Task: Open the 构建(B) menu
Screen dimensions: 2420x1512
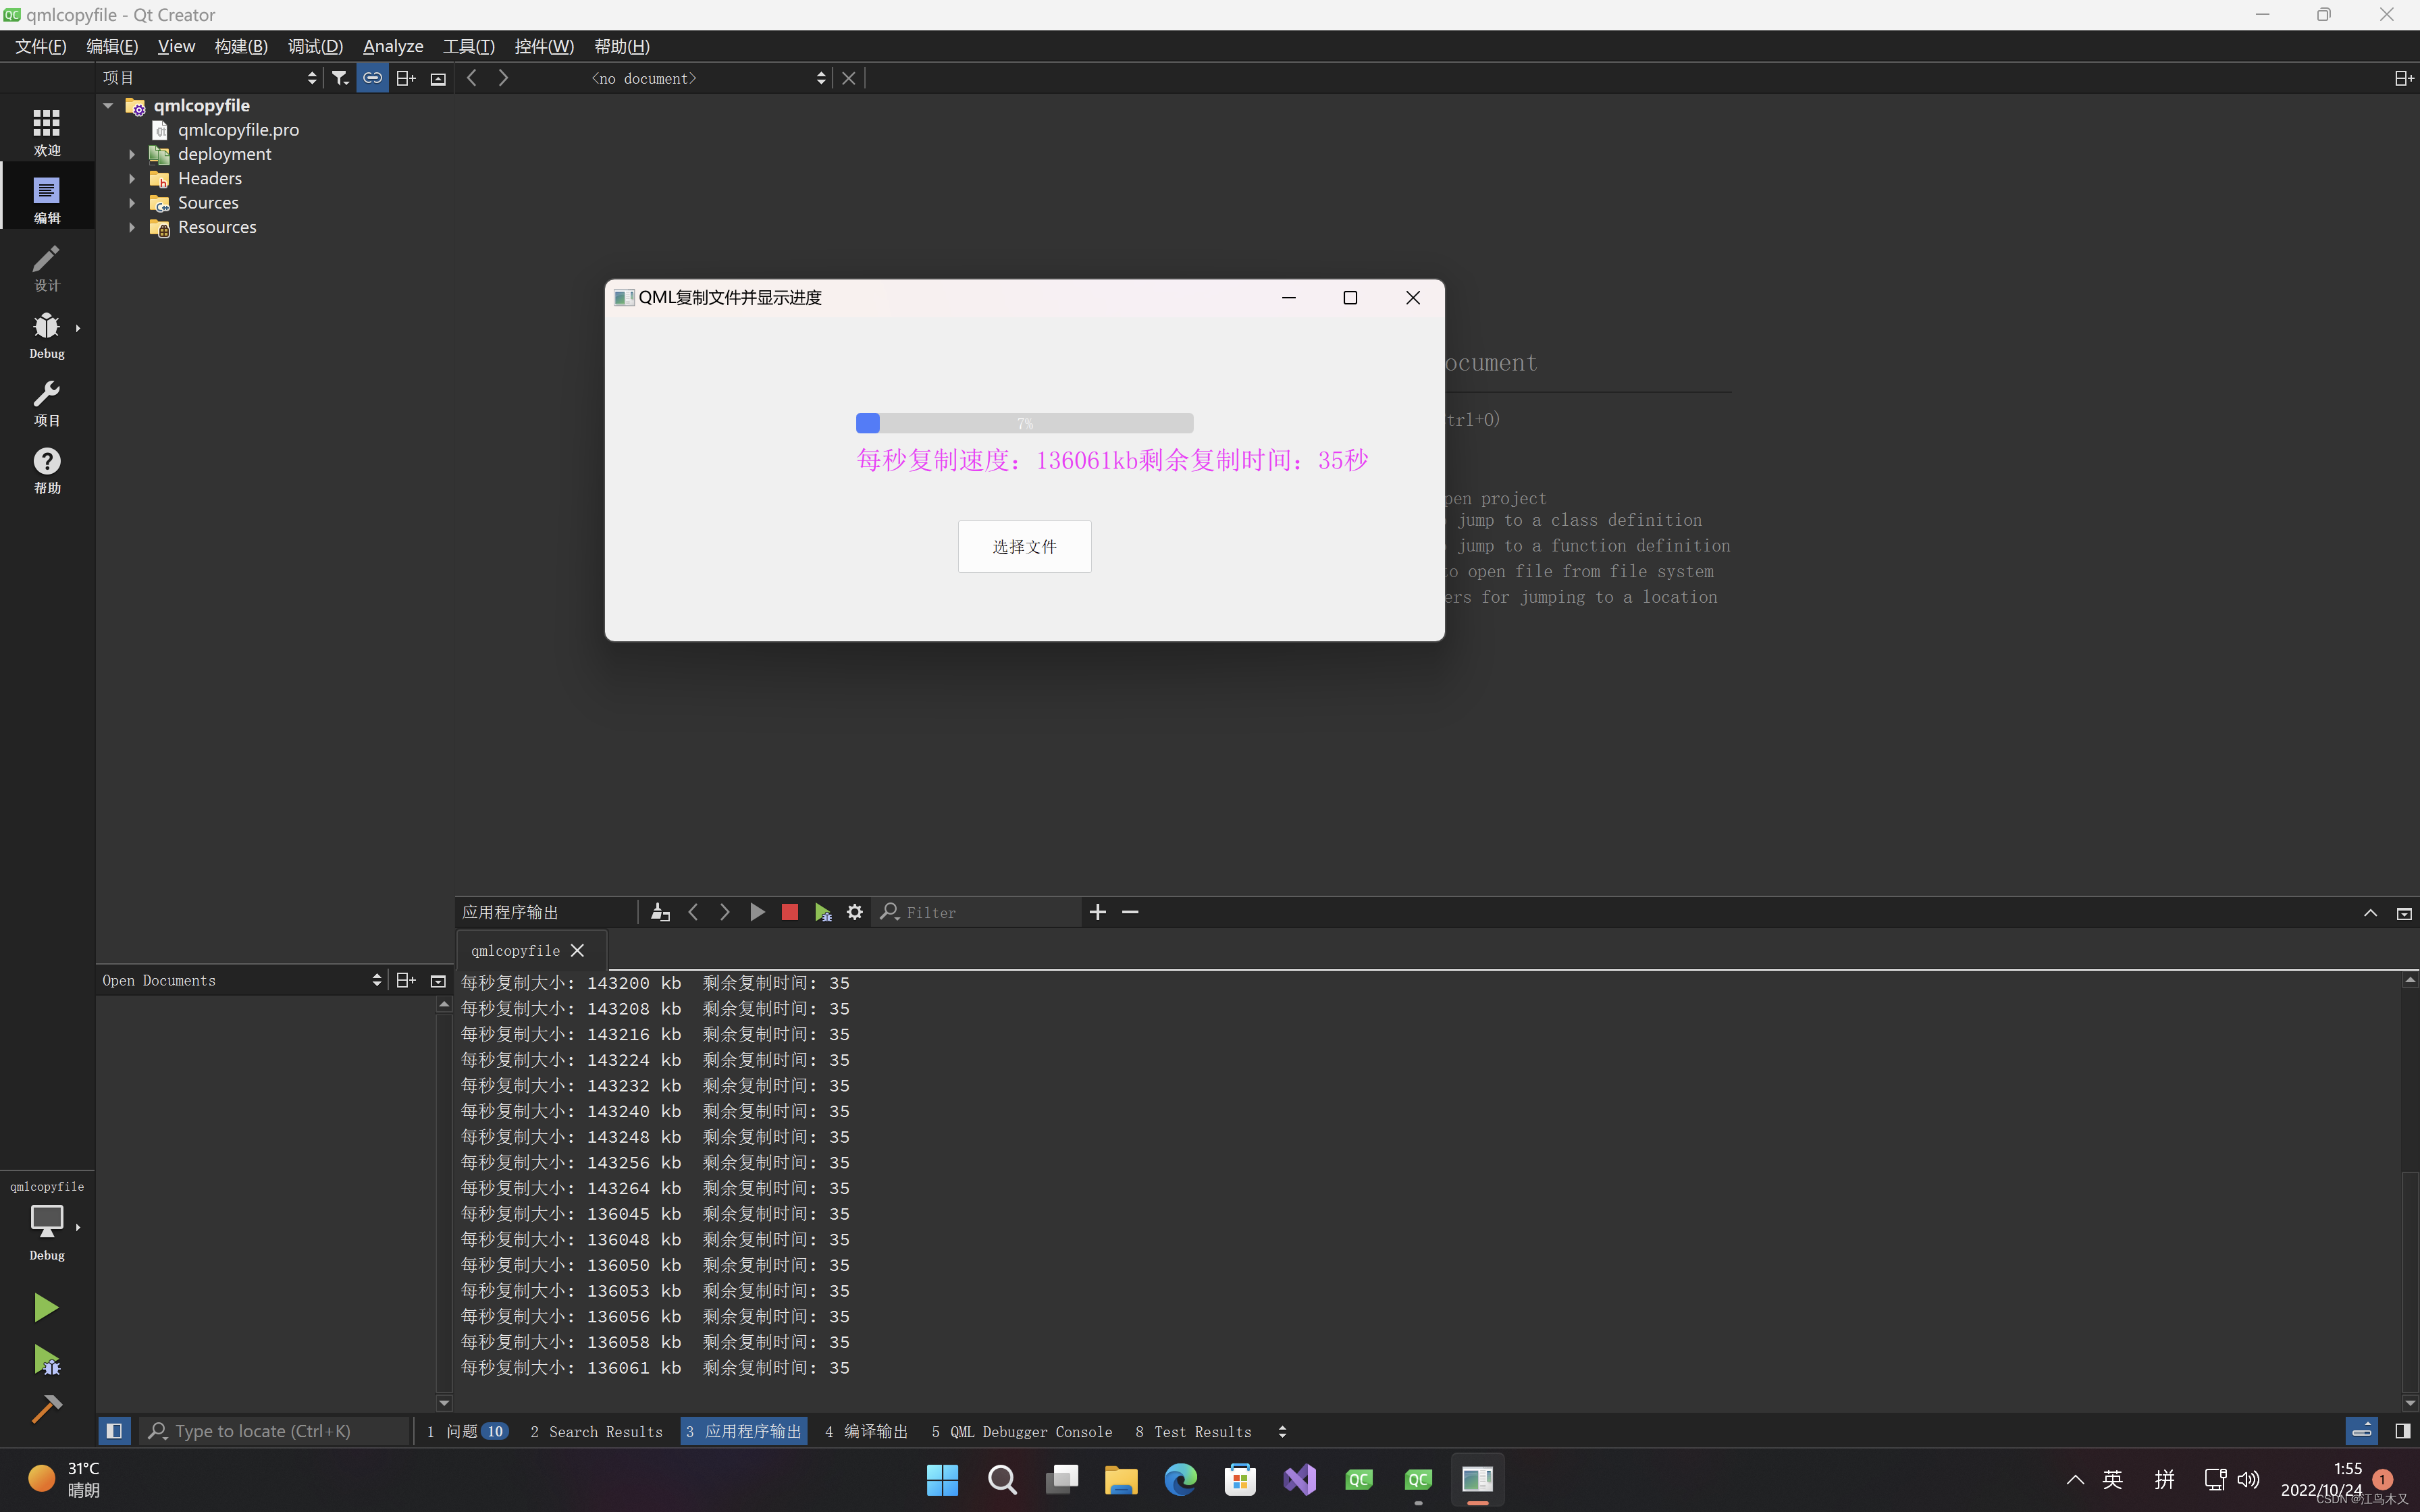Action: click(x=240, y=46)
